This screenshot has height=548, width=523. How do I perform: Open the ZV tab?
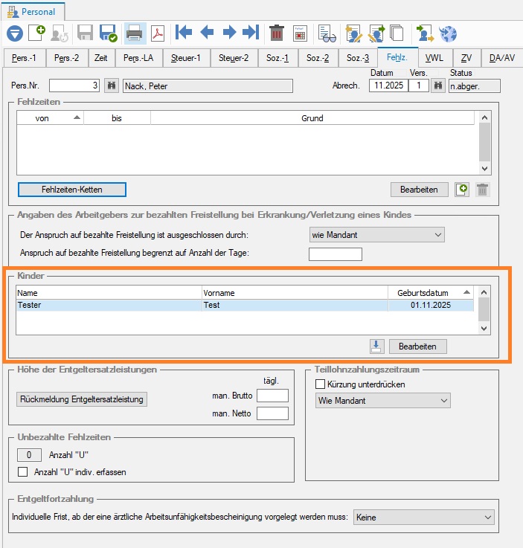coord(466,58)
